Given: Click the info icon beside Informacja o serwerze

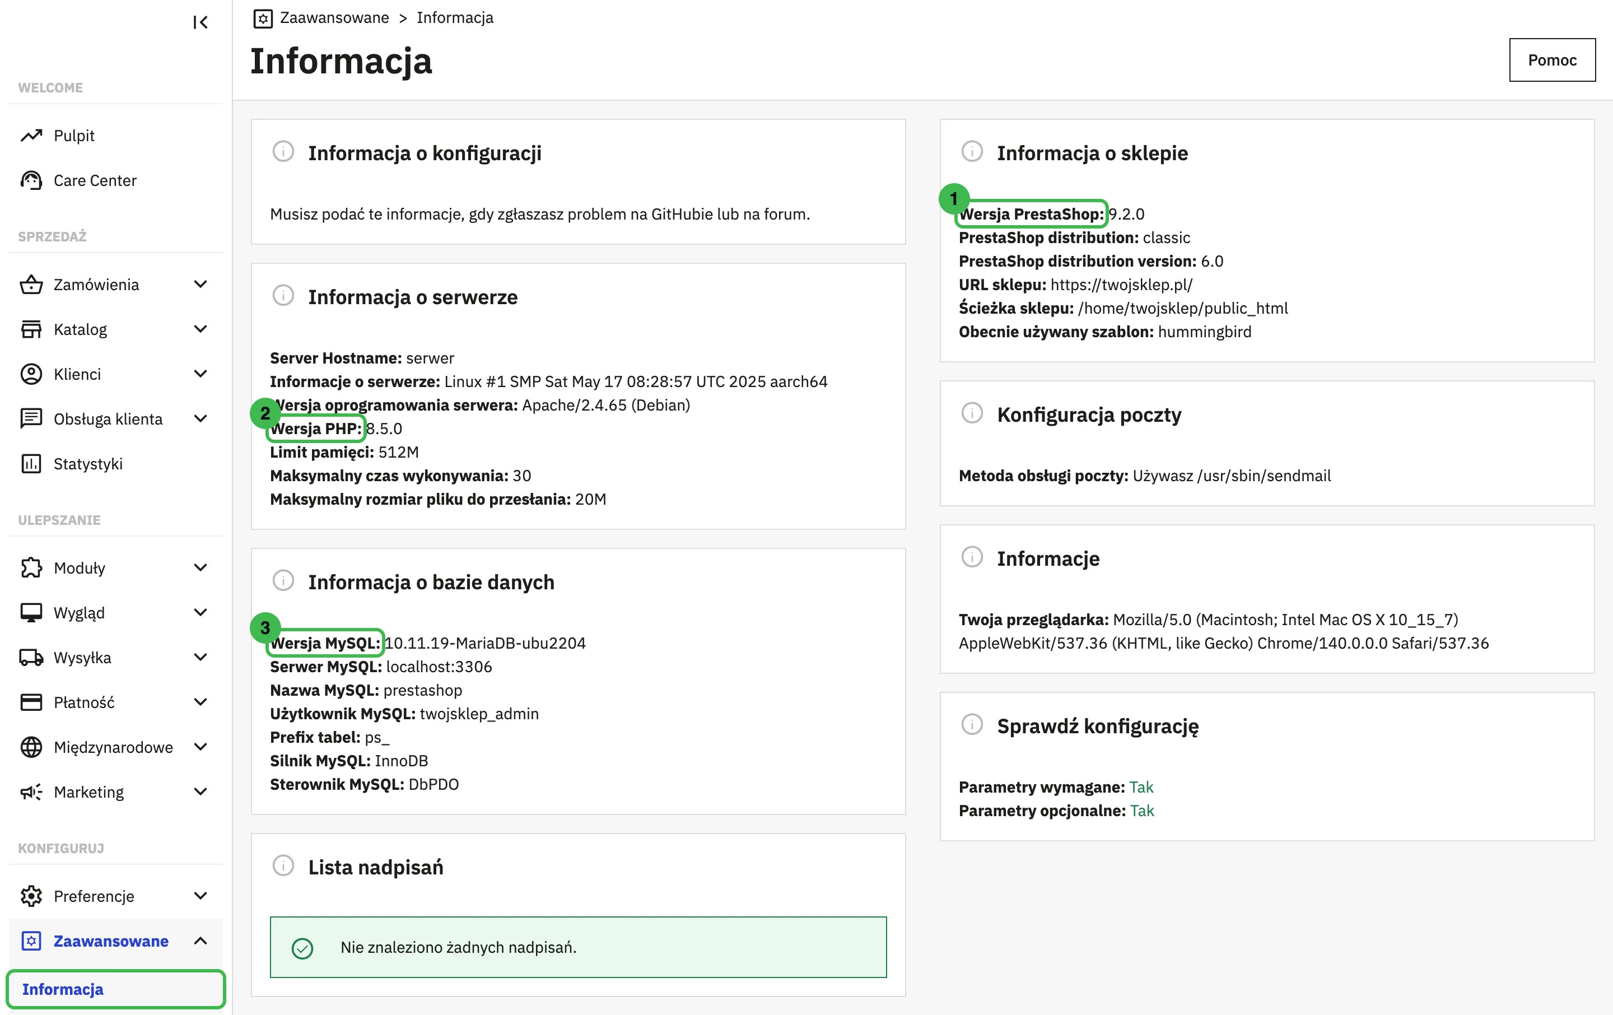Looking at the screenshot, I should coord(283,295).
